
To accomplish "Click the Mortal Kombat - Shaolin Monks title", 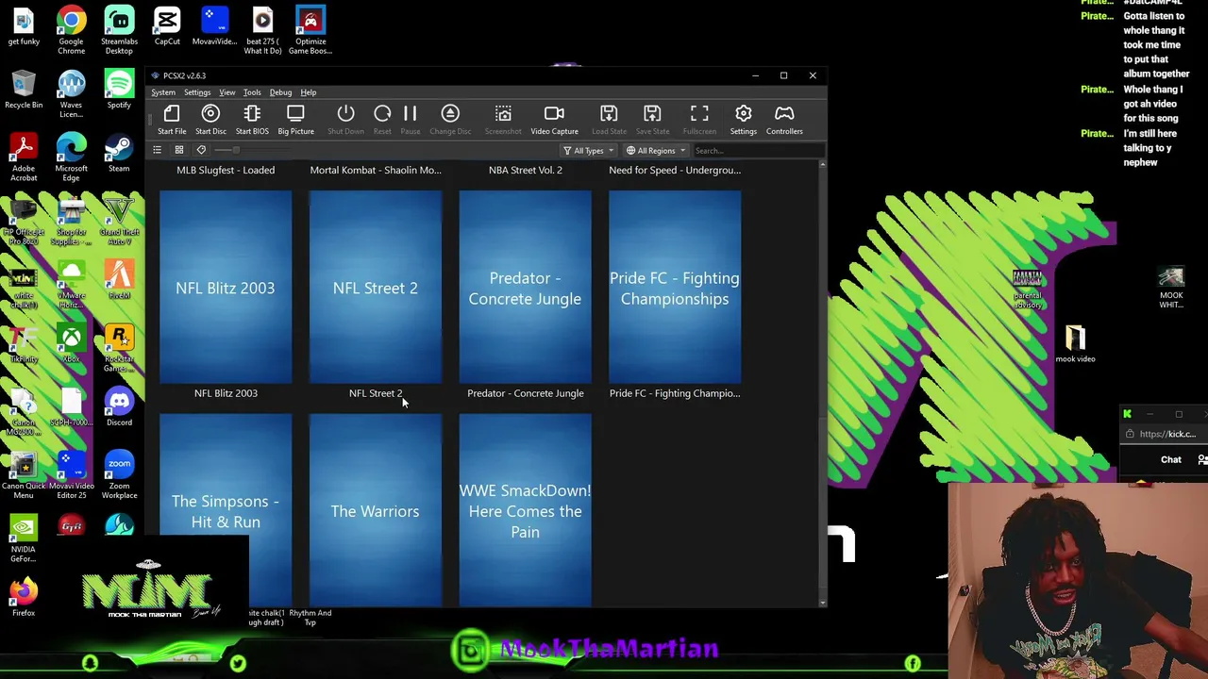I will 376,170.
